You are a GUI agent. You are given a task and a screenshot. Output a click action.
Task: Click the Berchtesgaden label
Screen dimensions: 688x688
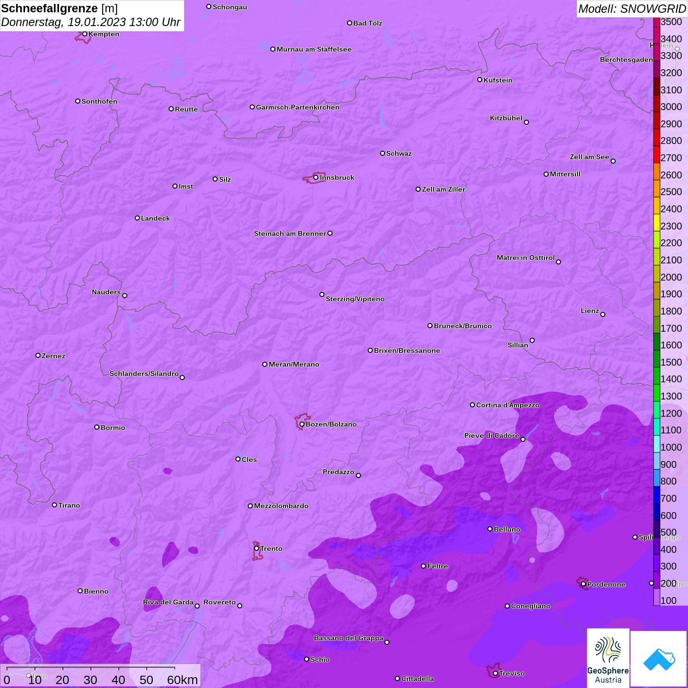[627, 59]
